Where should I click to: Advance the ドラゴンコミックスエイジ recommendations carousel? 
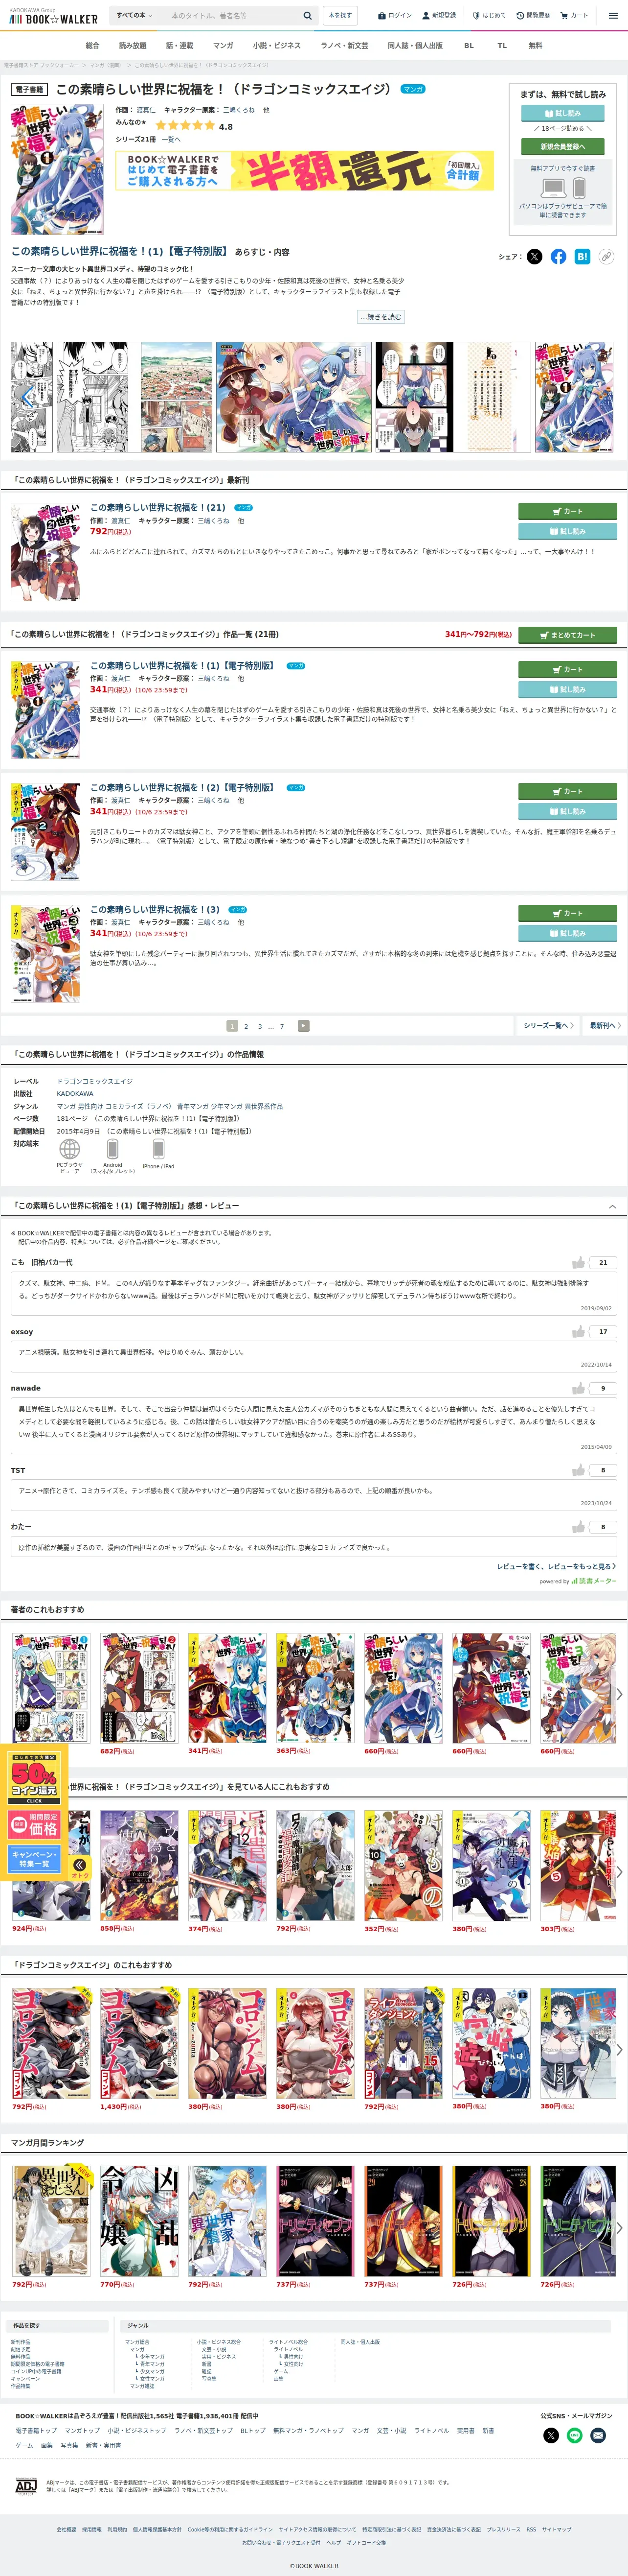click(619, 2049)
